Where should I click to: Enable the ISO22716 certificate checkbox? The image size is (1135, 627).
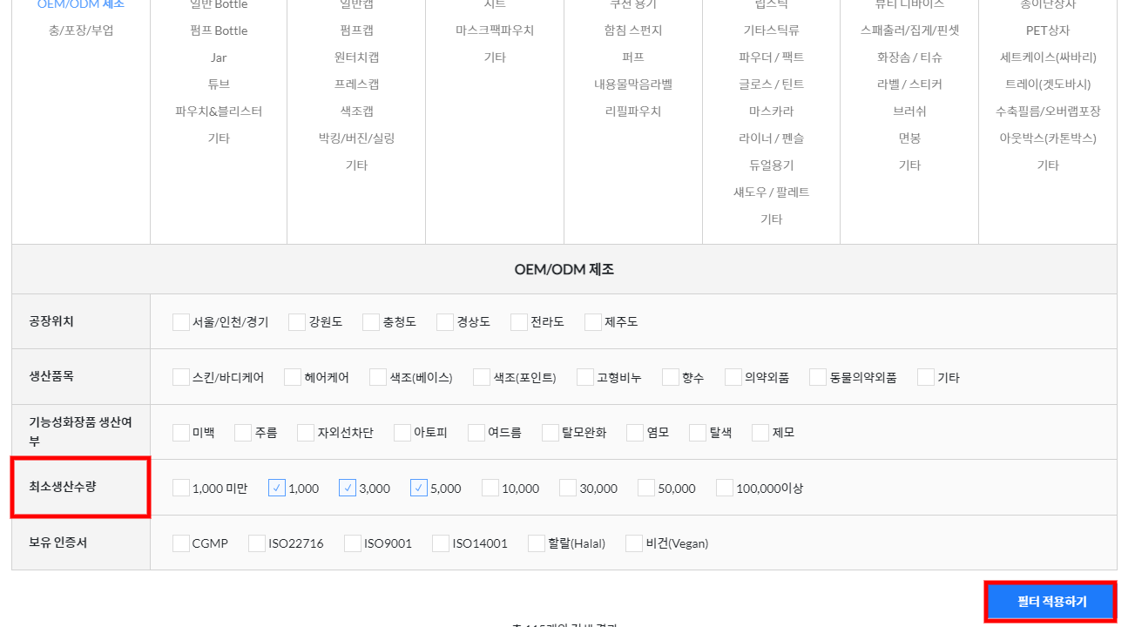pyautogui.click(x=257, y=543)
